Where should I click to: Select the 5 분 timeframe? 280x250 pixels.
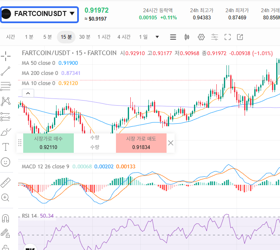pos(47,37)
